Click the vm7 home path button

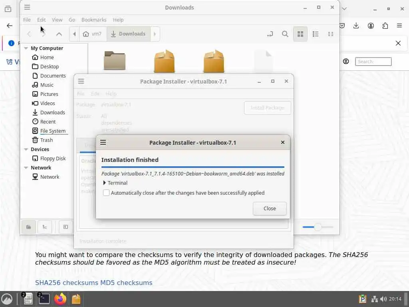(x=93, y=34)
